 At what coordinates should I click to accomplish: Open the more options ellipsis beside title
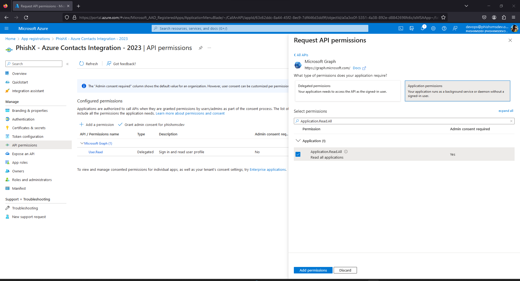(x=209, y=48)
